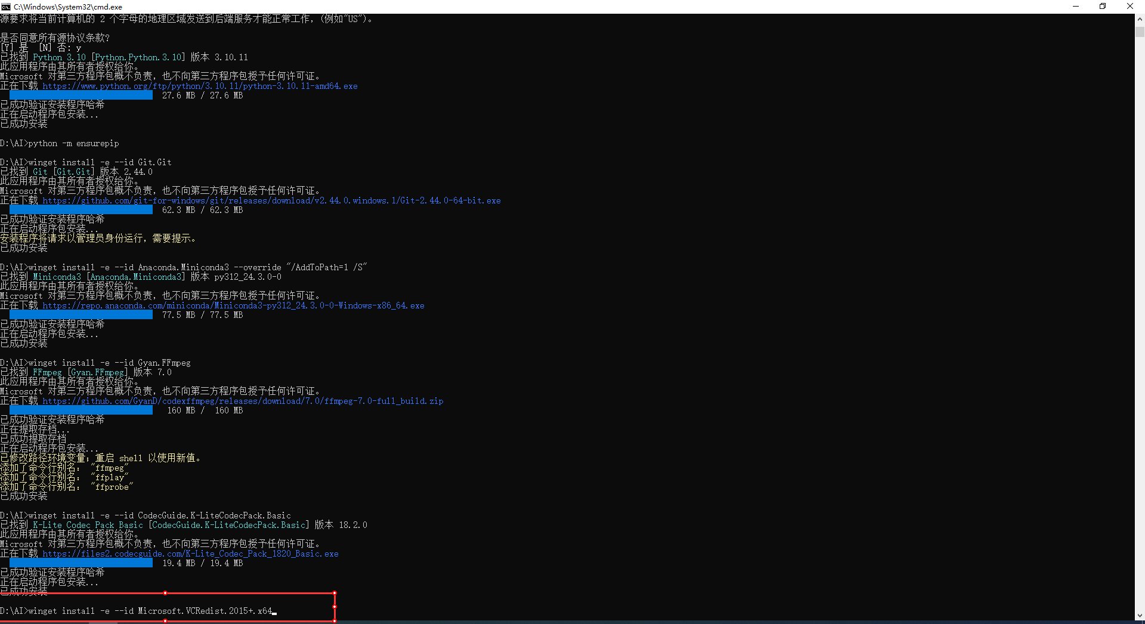Click the FFmpeg 160 MB progress bar
Viewport: 1145px width, 624px height.
coord(81,410)
